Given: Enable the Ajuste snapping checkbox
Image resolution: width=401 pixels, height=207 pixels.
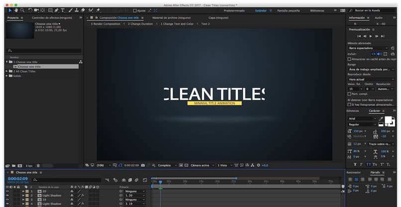Looking at the screenshot, I should tap(135, 11).
